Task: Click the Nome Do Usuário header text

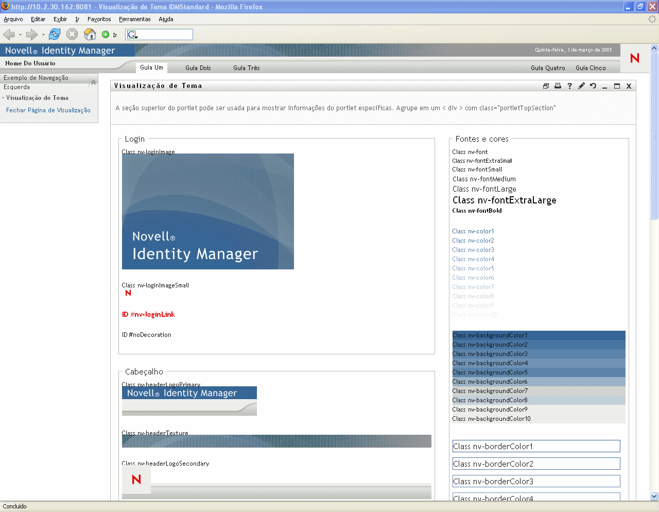Action: [x=30, y=63]
